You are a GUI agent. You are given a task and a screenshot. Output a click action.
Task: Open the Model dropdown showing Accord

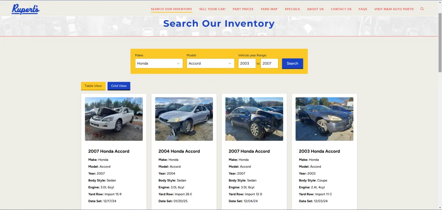coord(210,63)
